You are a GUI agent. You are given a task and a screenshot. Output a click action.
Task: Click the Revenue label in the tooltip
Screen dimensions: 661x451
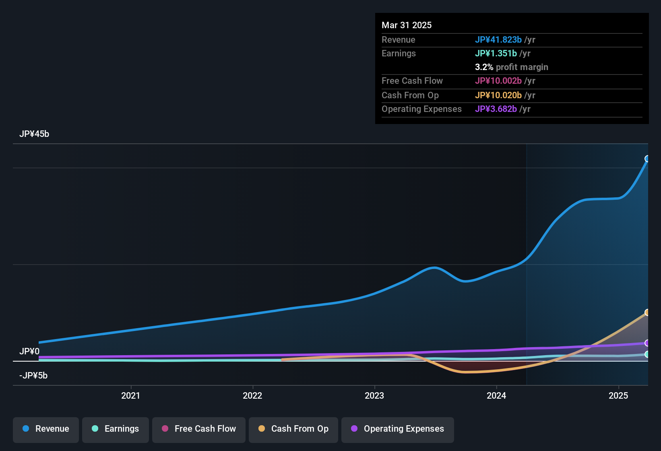[x=399, y=40]
